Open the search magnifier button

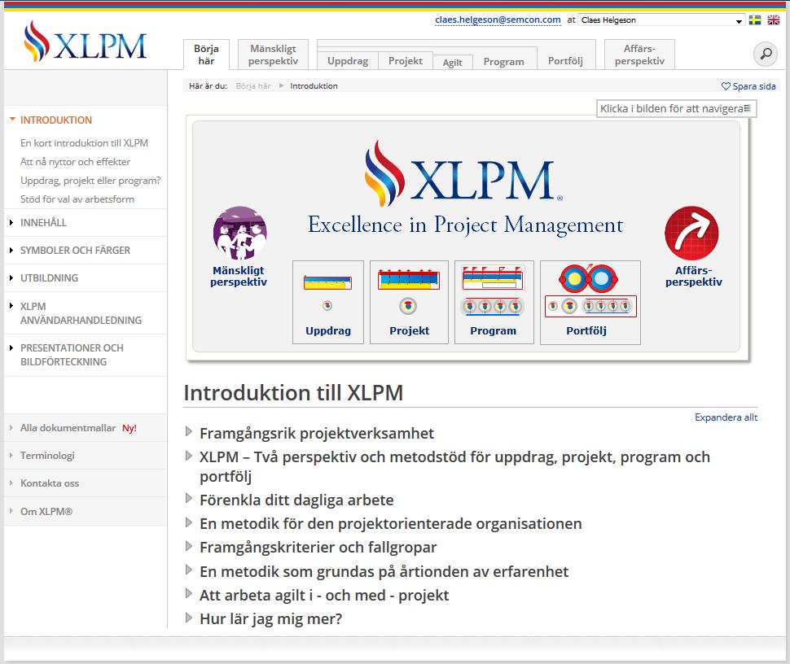[x=766, y=54]
